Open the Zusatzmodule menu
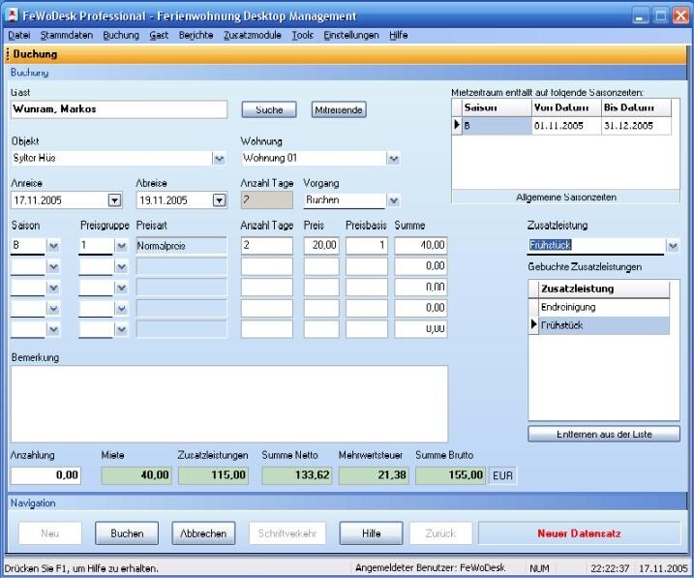Viewport: 694px width, 578px height. [253, 36]
